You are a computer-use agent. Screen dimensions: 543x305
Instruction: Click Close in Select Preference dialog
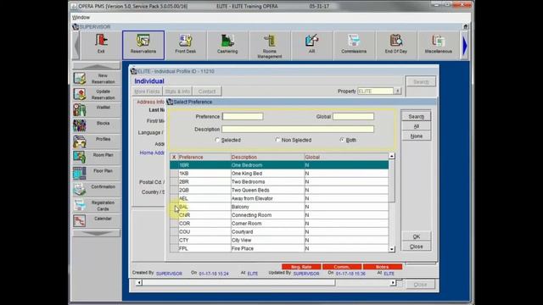417,247
